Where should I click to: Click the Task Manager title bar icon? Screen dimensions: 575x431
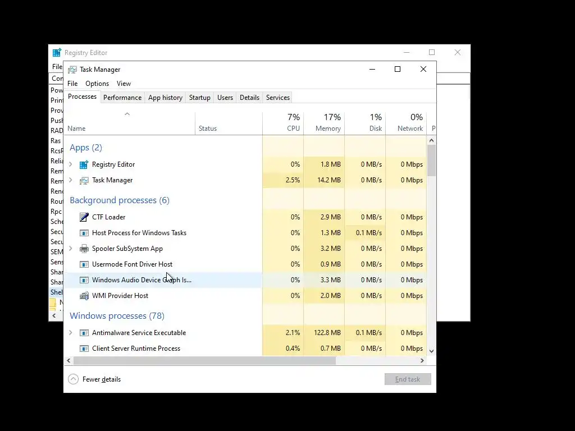72,70
